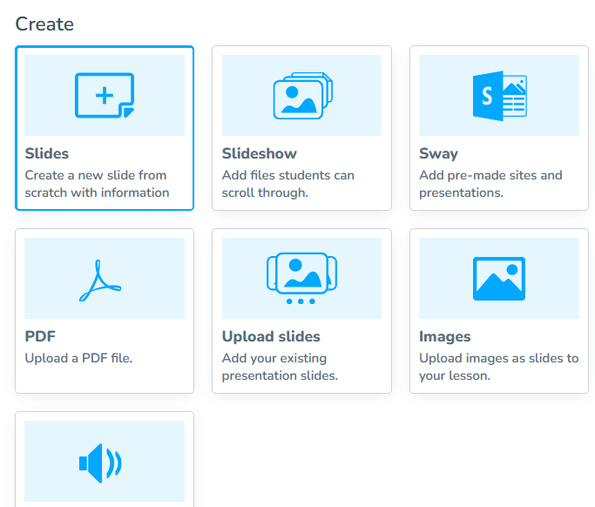
Task: Click 'Upload images as slides' description
Action: (498, 367)
